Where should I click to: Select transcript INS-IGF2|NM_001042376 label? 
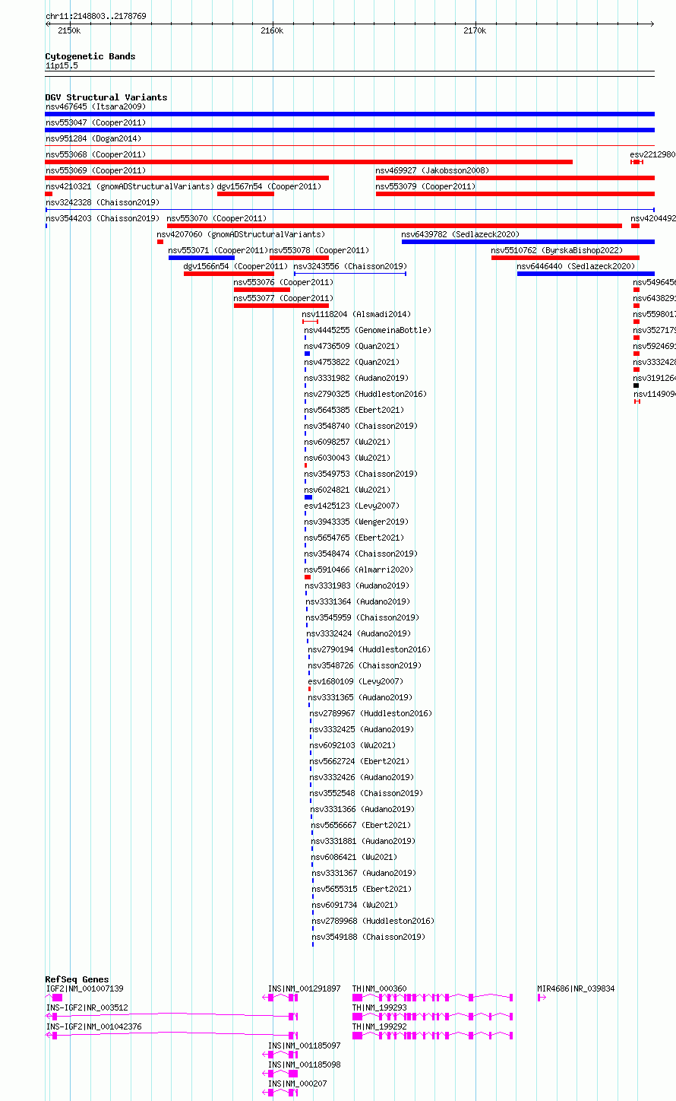coord(93,1026)
